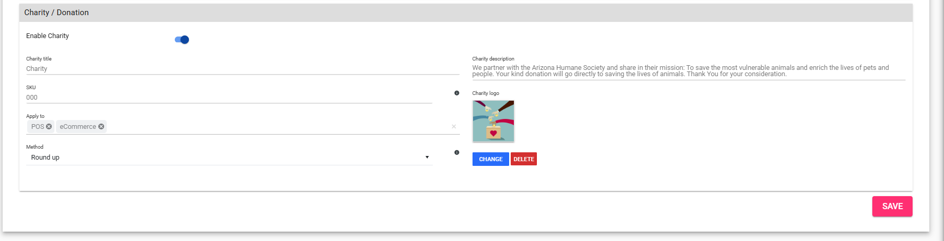Click the CHANGE logo button
This screenshot has height=241, width=944.
coord(490,159)
